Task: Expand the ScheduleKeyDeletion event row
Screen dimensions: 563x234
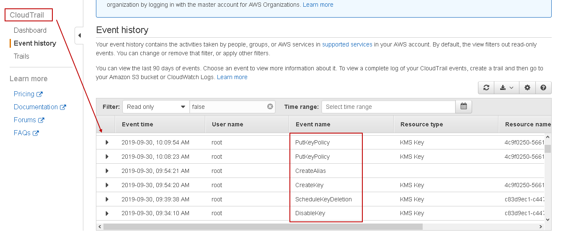Action: point(107,199)
